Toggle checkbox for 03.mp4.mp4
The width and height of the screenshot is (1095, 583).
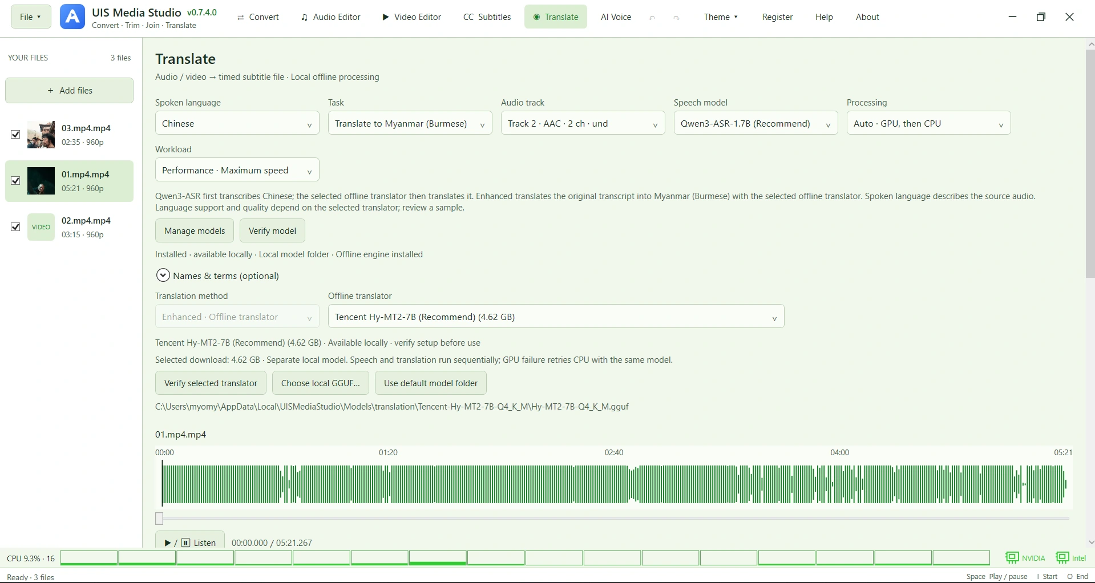coord(16,135)
